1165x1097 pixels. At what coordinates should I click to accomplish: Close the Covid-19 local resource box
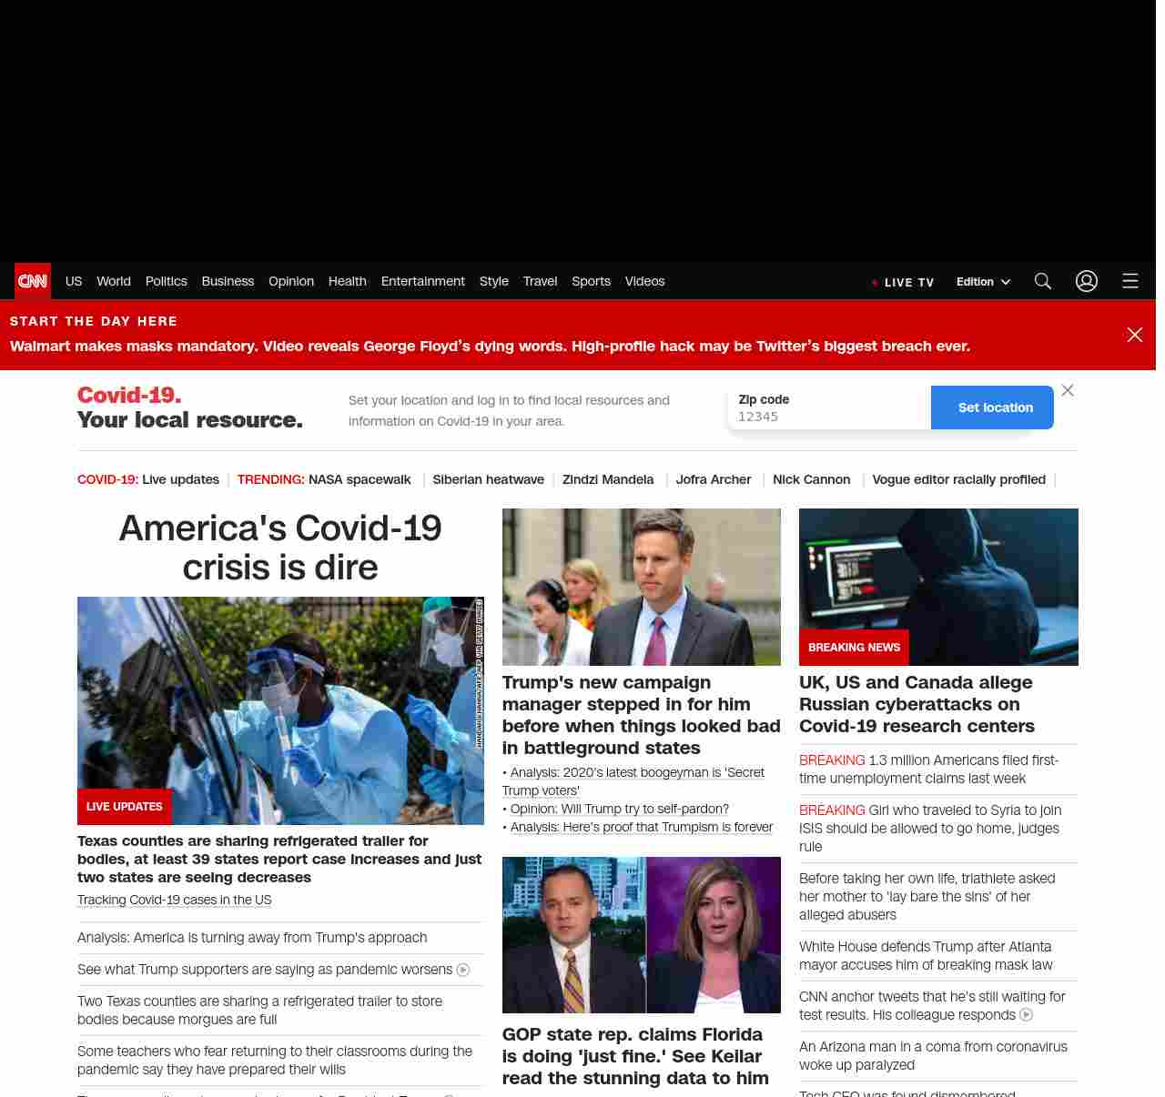pyautogui.click(x=1068, y=390)
